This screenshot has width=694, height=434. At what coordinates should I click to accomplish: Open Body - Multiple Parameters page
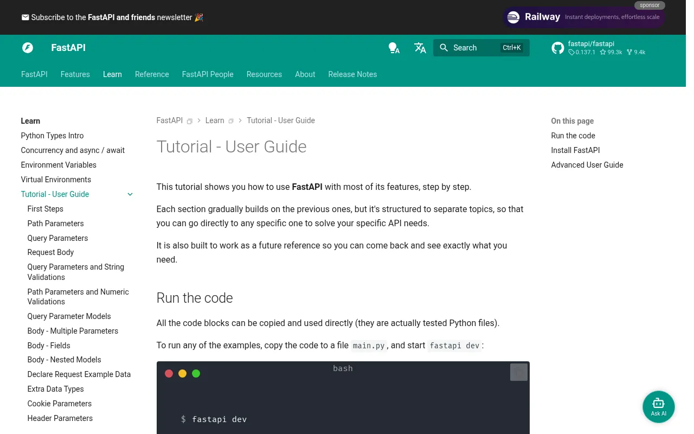point(73,331)
